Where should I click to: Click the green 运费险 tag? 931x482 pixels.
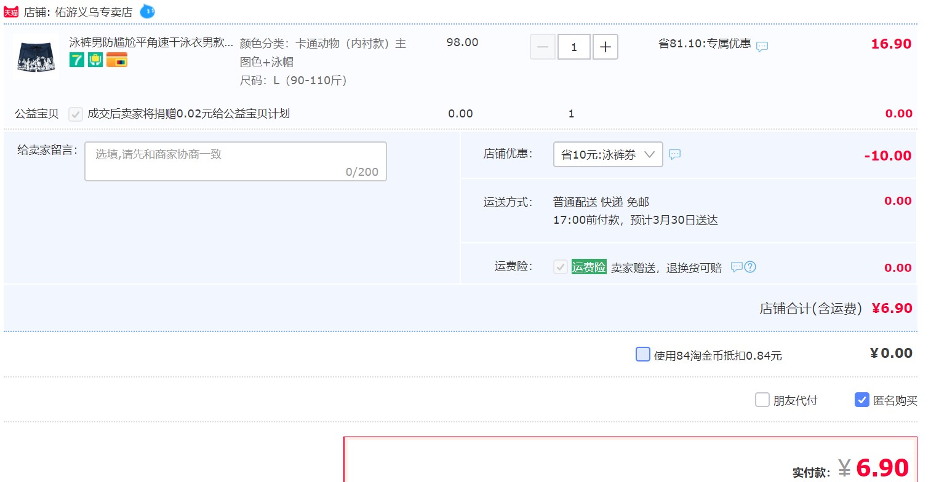click(589, 267)
